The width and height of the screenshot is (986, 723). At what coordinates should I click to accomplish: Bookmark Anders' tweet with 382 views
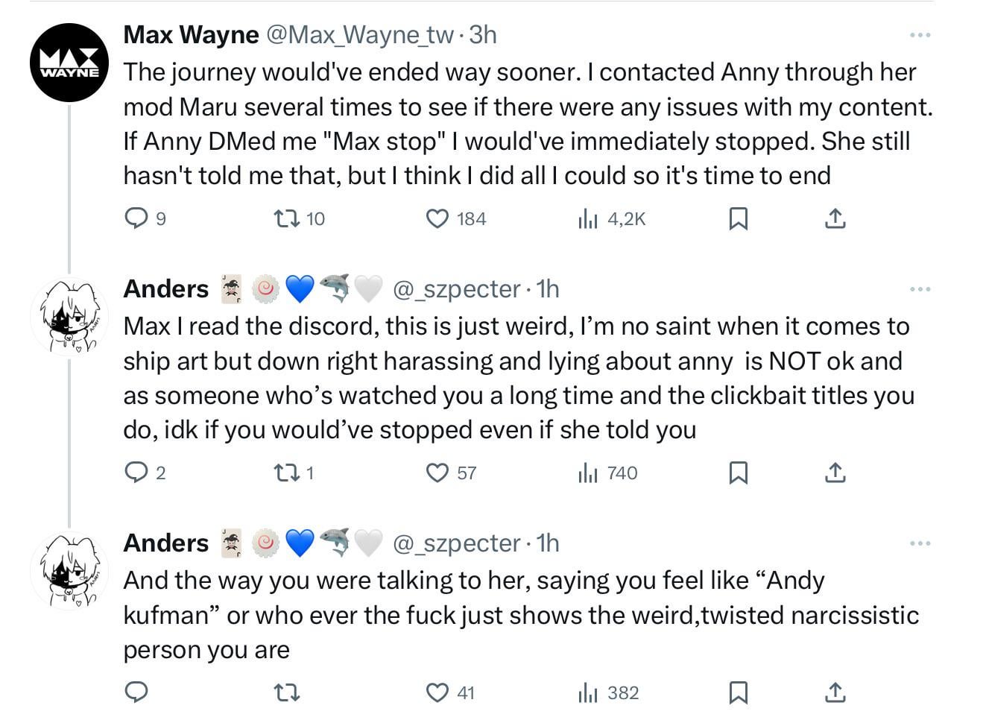pos(738,692)
